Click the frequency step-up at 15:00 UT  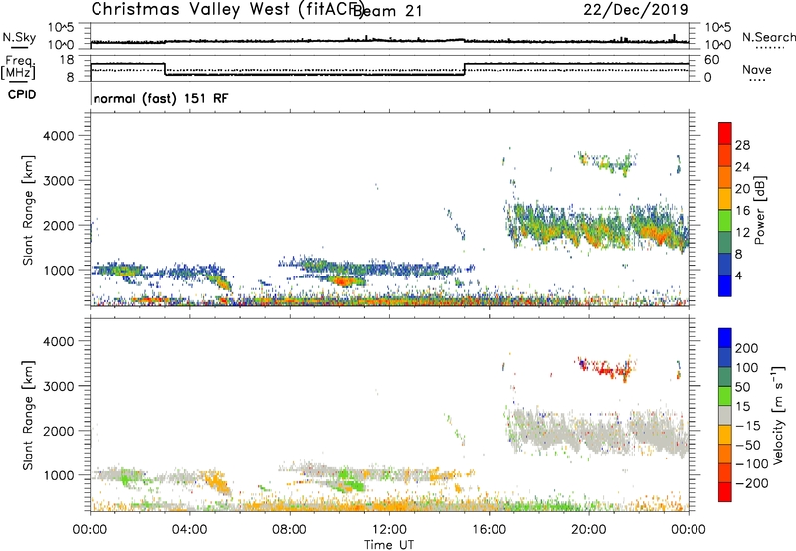click(x=465, y=69)
